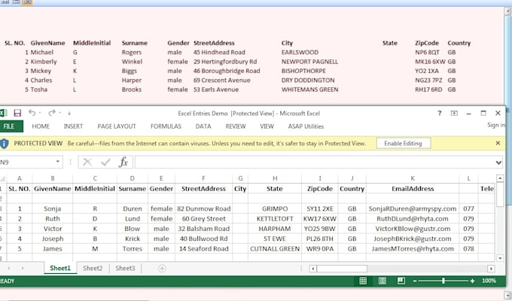Open Ribbon Display Options icon
Image resolution: width=512 pixels, height=301 pixels.
(454, 113)
